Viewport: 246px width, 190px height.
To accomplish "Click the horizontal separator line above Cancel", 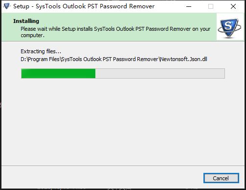I will 123,166.
